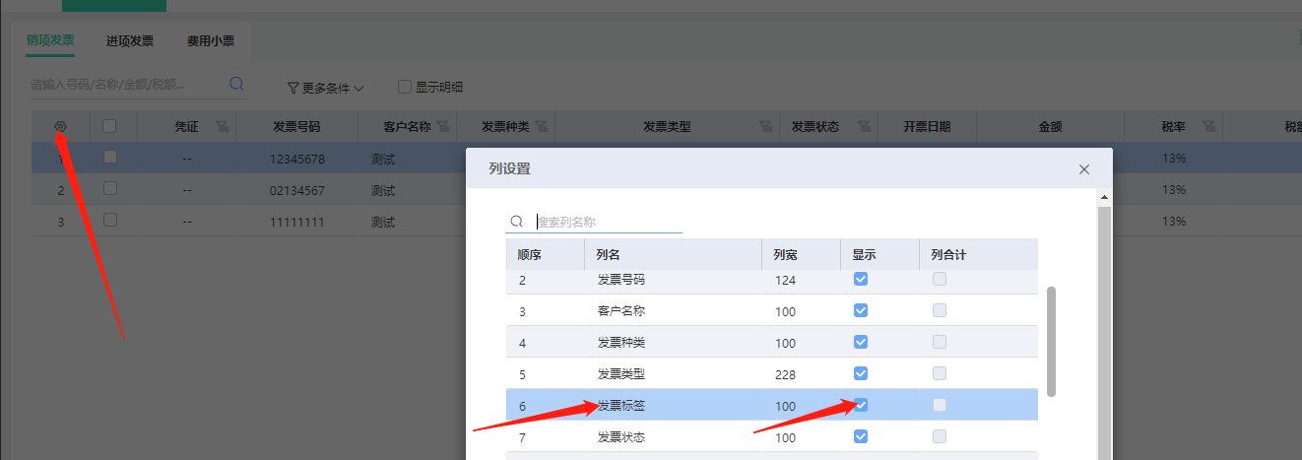Click column width 124 for 发票号码
This screenshot has width=1302, height=460.
(x=785, y=281)
